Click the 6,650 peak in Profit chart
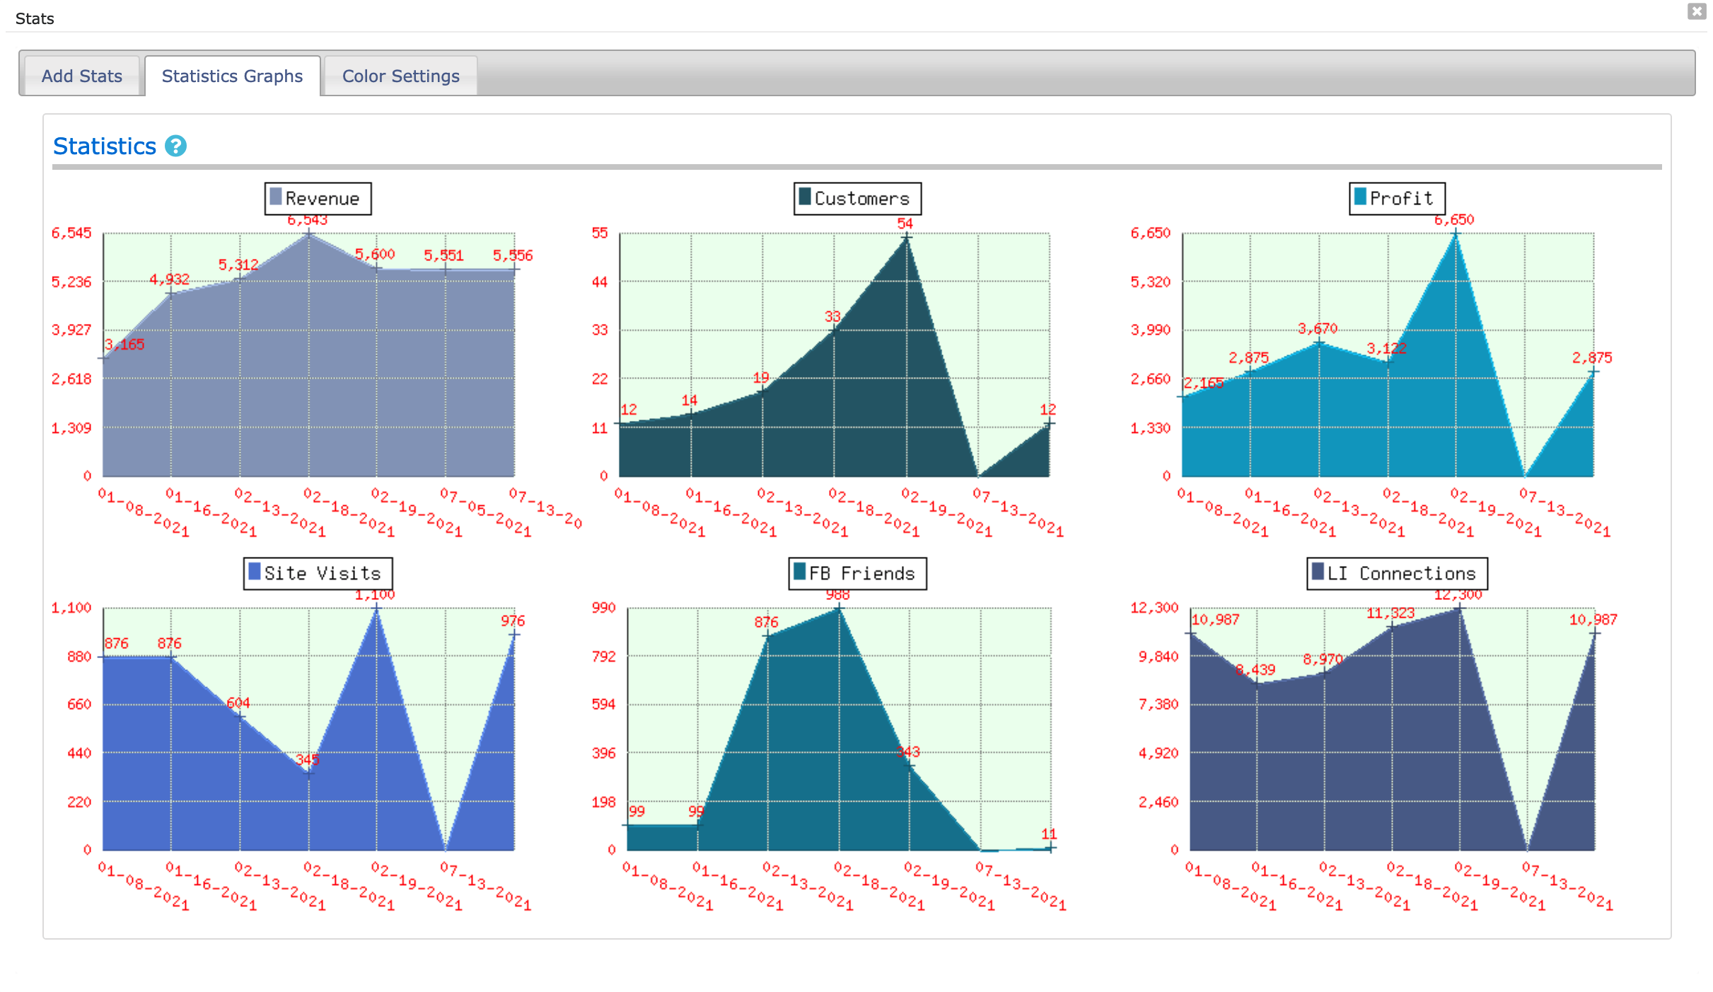The width and height of the screenshot is (1713, 992). [1456, 233]
